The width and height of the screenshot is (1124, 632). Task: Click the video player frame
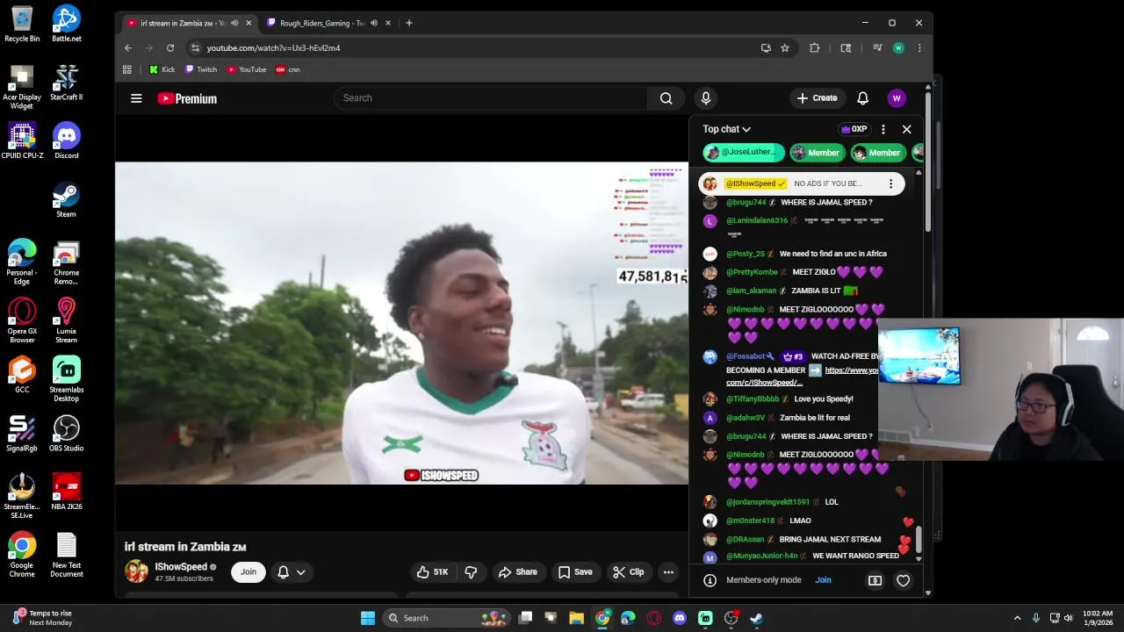[401, 323]
